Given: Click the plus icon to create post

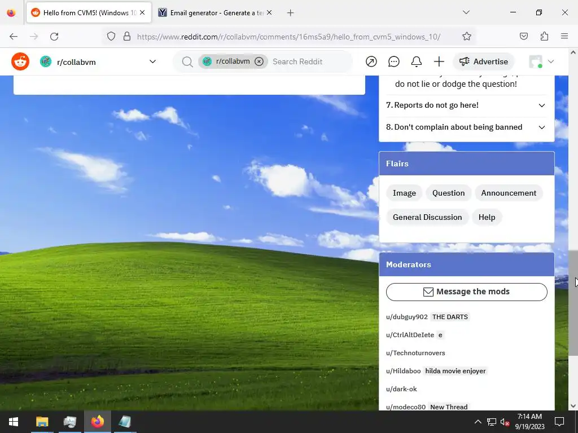Looking at the screenshot, I should [439, 61].
